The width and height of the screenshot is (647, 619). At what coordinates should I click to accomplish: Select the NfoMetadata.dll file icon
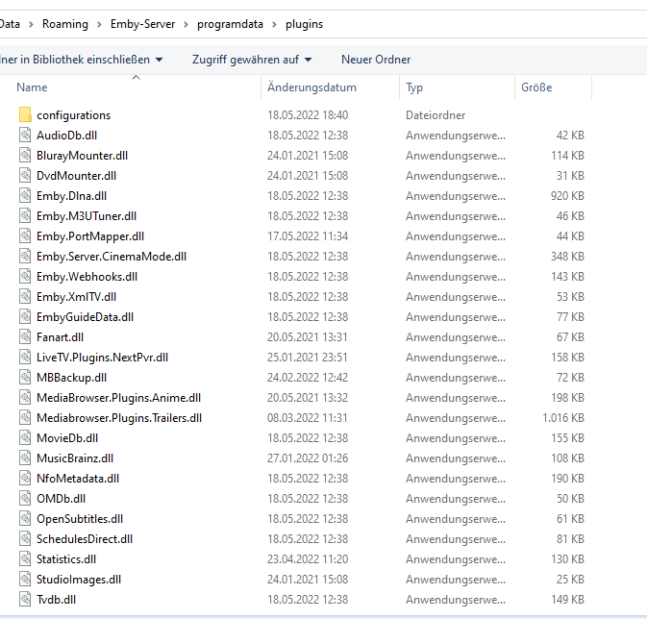25,479
